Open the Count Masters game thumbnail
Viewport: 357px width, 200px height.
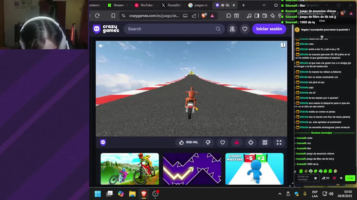254,169
